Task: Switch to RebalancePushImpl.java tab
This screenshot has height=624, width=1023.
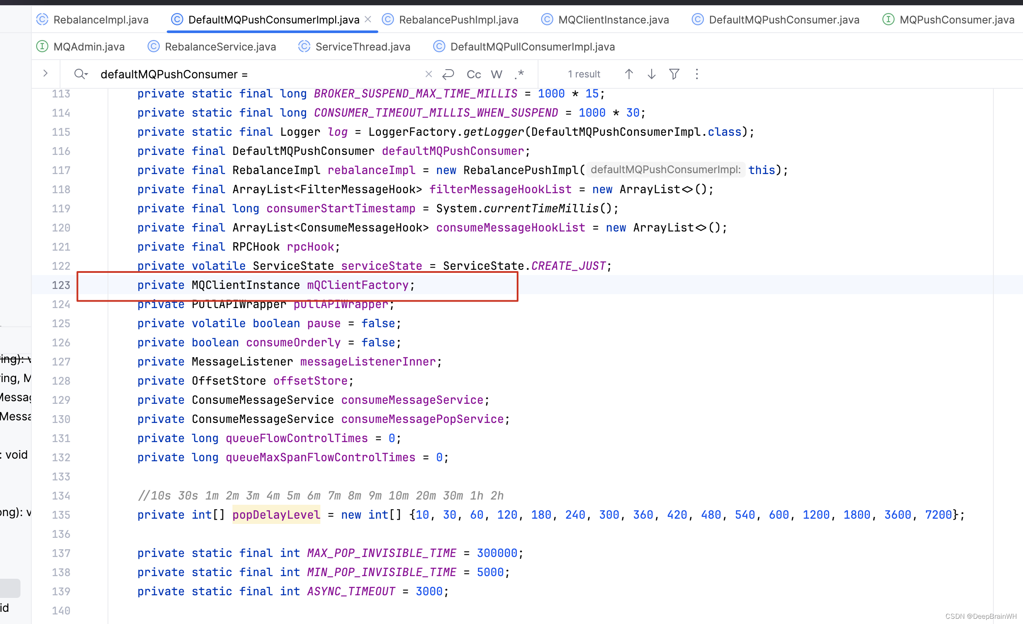Action: click(x=450, y=20)
